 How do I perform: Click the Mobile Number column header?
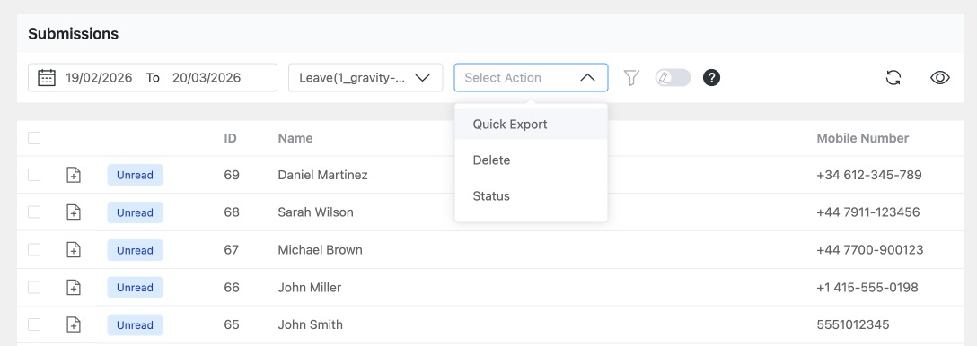click(863, 138)
